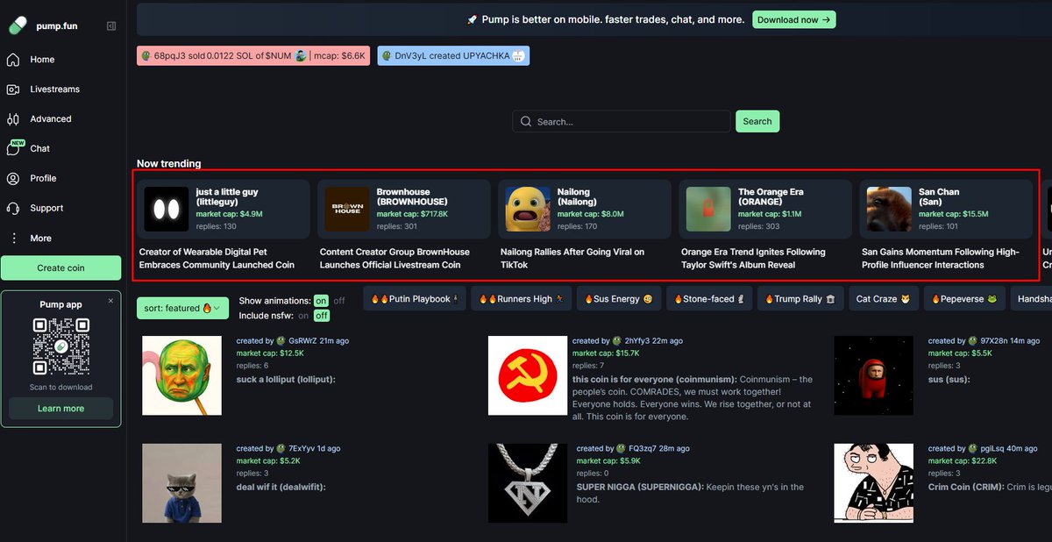Open the dealwifit cat image

click(x=182, y=483)
